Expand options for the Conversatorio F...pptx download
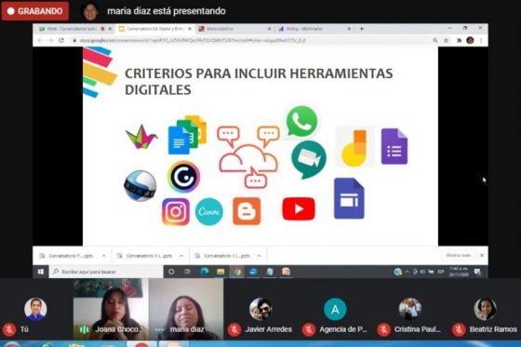The image size is (521, 347). click(x=103, y=256)
